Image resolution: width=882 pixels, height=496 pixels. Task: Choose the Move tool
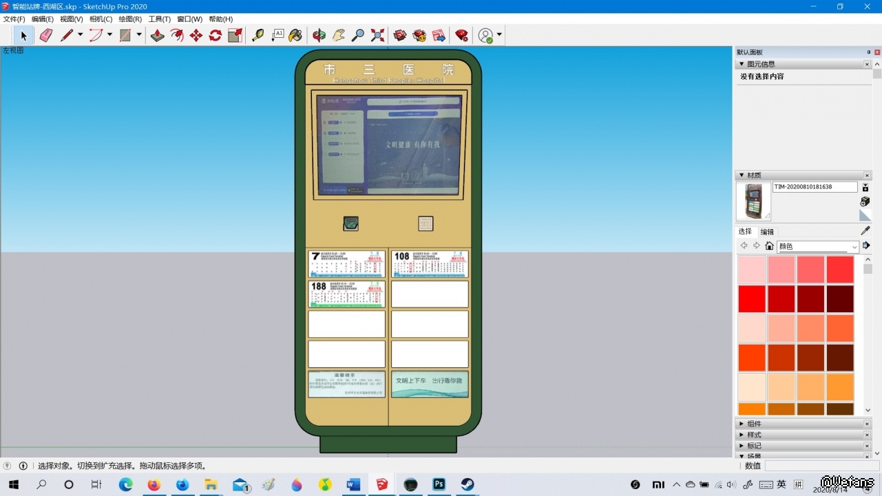[x=196, y=35]
